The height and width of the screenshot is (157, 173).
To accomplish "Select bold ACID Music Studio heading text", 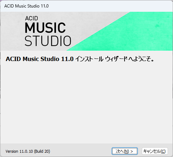I will 32,59.
